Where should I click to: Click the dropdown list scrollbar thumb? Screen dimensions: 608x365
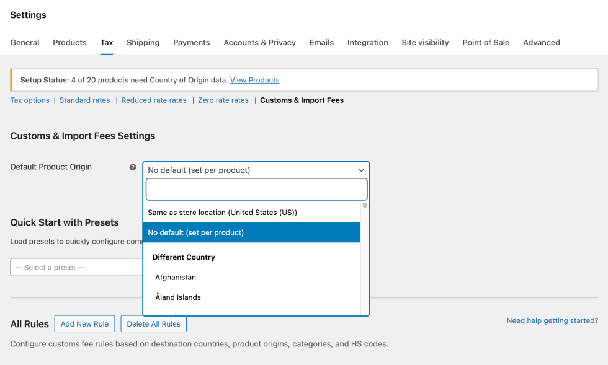pos(365,205)
